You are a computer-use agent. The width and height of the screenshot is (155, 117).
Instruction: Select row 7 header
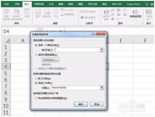click(x=6, y=86)
